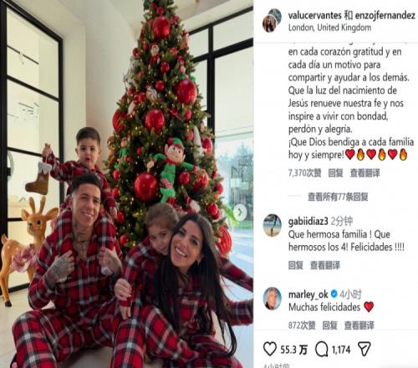Viewport: 418px width, 368px height.
Task: View the 7,370 likes on caption
Action: pyautogui.click(x=304, y=173)
